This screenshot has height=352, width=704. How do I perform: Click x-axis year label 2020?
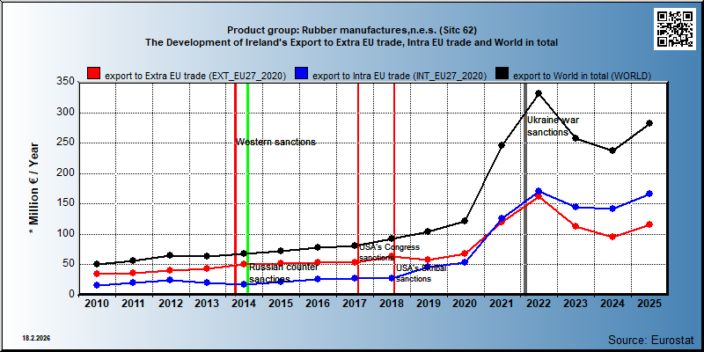[465, 304]
